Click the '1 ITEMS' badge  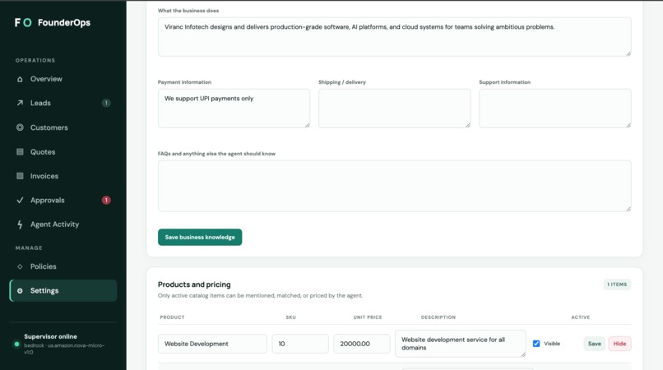617,284
